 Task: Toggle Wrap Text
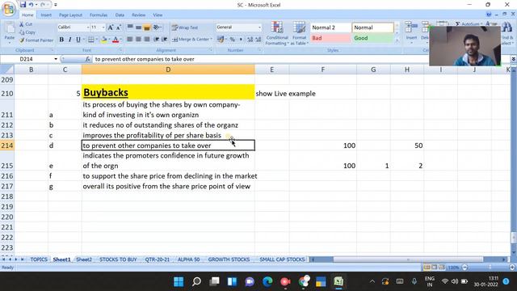click(185, 27)
